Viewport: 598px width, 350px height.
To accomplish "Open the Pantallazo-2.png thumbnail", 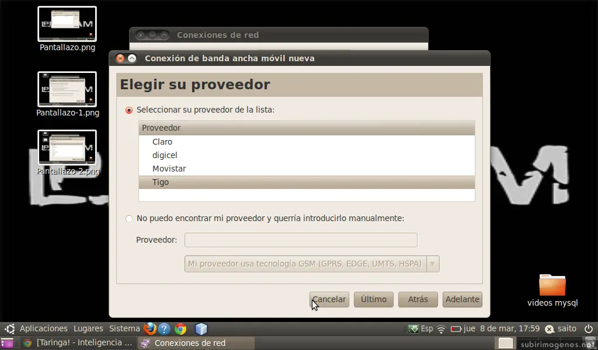I will pyautogui.click(x=67, y=148).
